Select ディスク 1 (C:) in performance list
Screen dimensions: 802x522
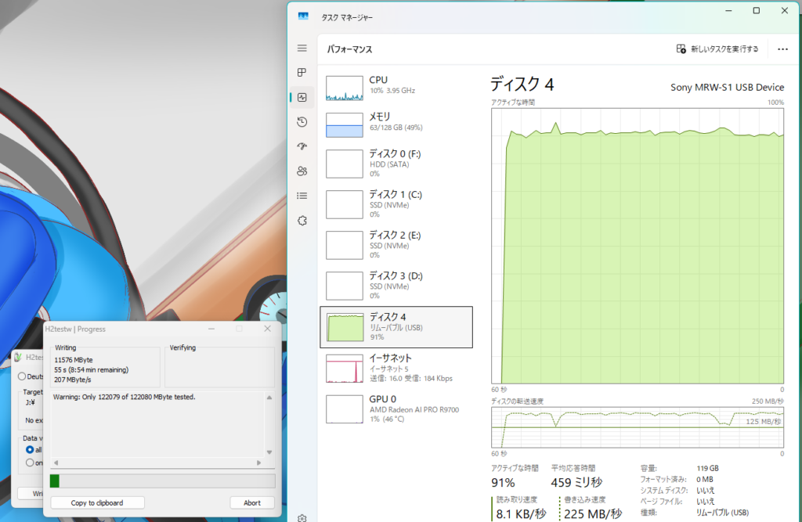click(398, 203)
